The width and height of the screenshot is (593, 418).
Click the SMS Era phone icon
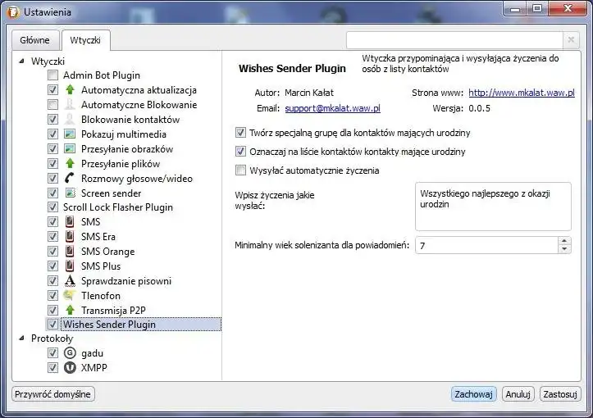click(70, 237)
